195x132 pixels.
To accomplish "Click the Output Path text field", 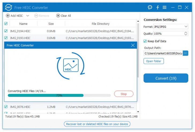I will pyautogui.click(x=163, y=53).
